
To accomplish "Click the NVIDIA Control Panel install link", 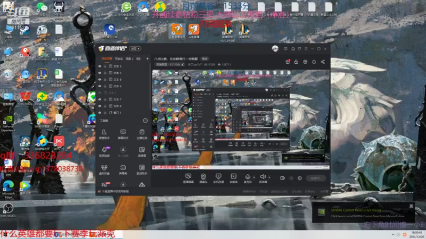I will coord(367,216).
